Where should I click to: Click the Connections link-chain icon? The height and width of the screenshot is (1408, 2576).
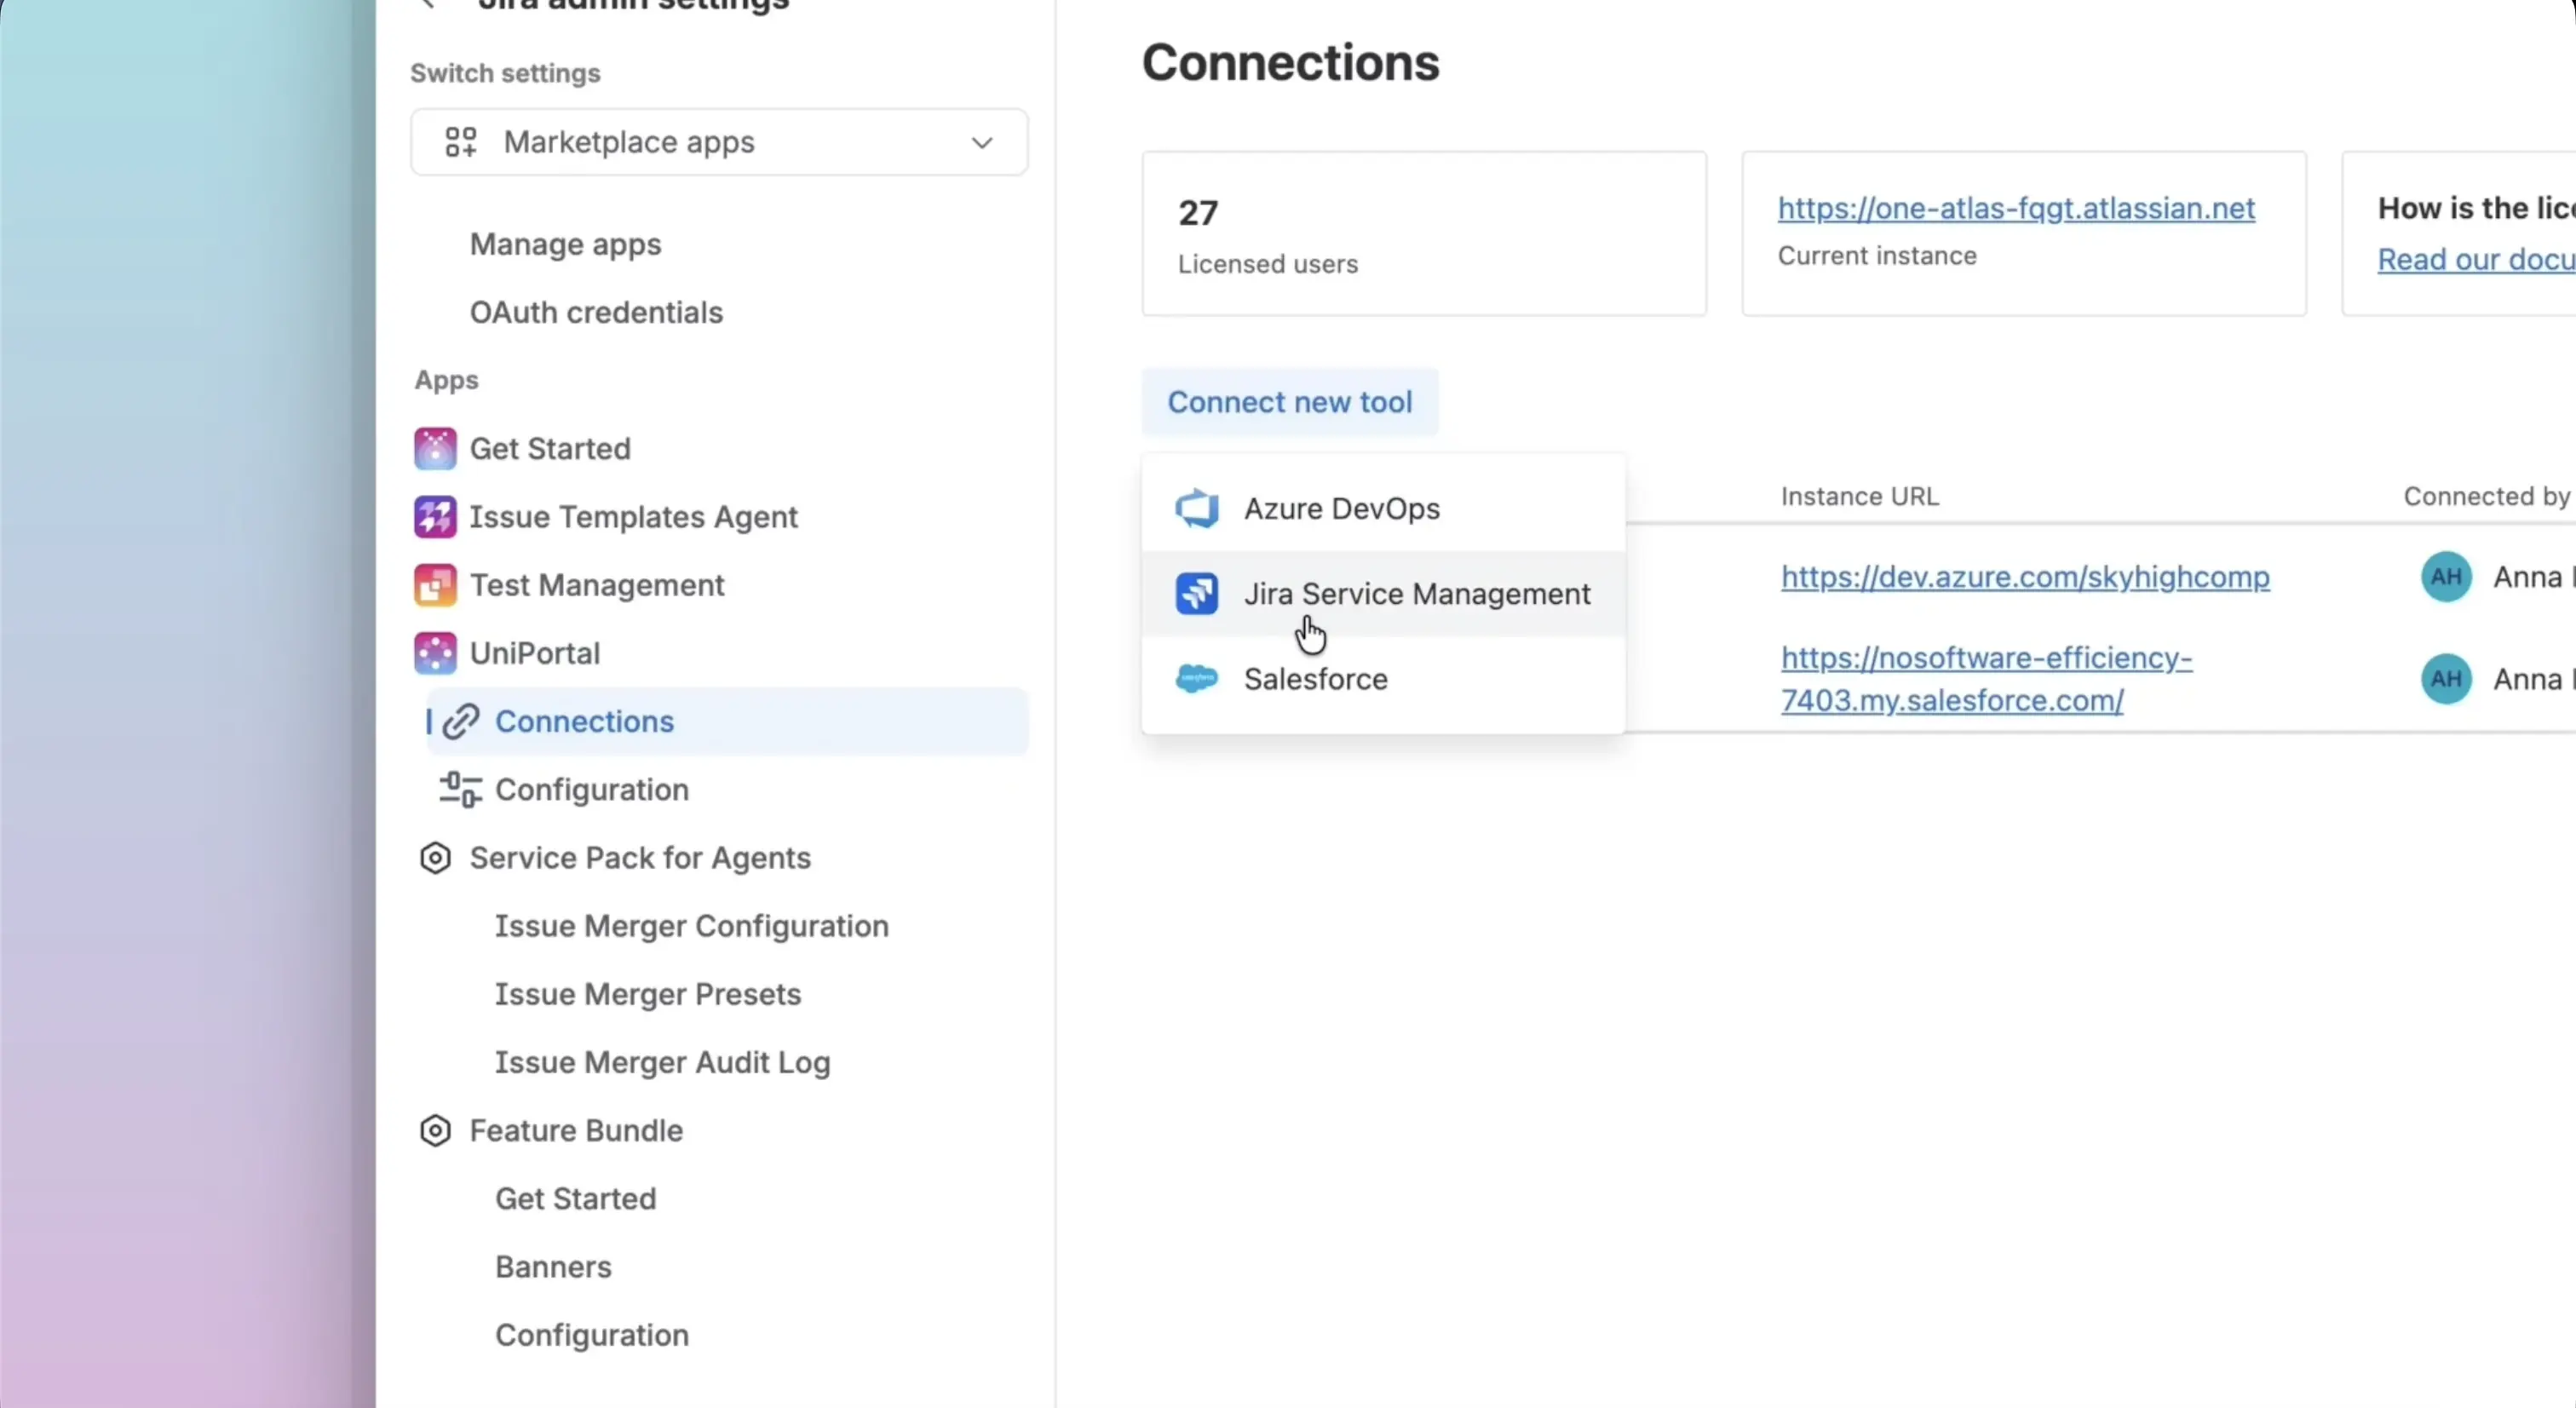coord(461,721)
